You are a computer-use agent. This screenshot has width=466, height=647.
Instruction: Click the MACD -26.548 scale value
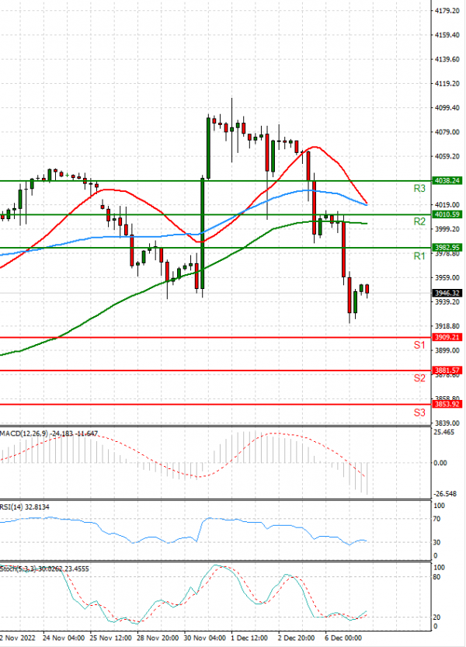445,494
